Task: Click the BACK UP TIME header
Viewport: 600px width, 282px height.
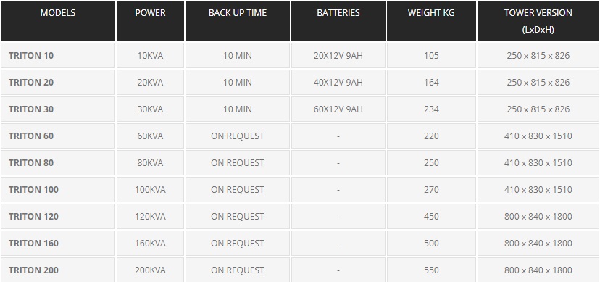Action: click(x=237, y=12)
